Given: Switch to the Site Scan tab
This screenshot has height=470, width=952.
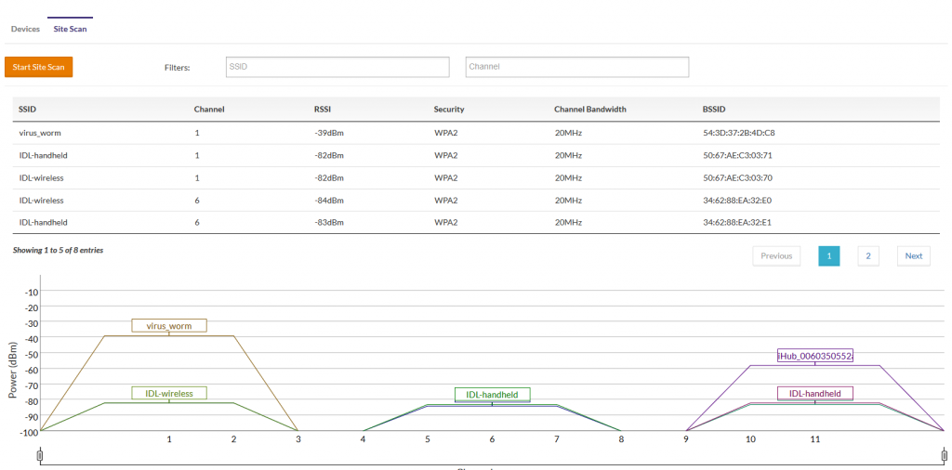Looking at the screenshot, I should pyautogui.click(x=70, y=29).
